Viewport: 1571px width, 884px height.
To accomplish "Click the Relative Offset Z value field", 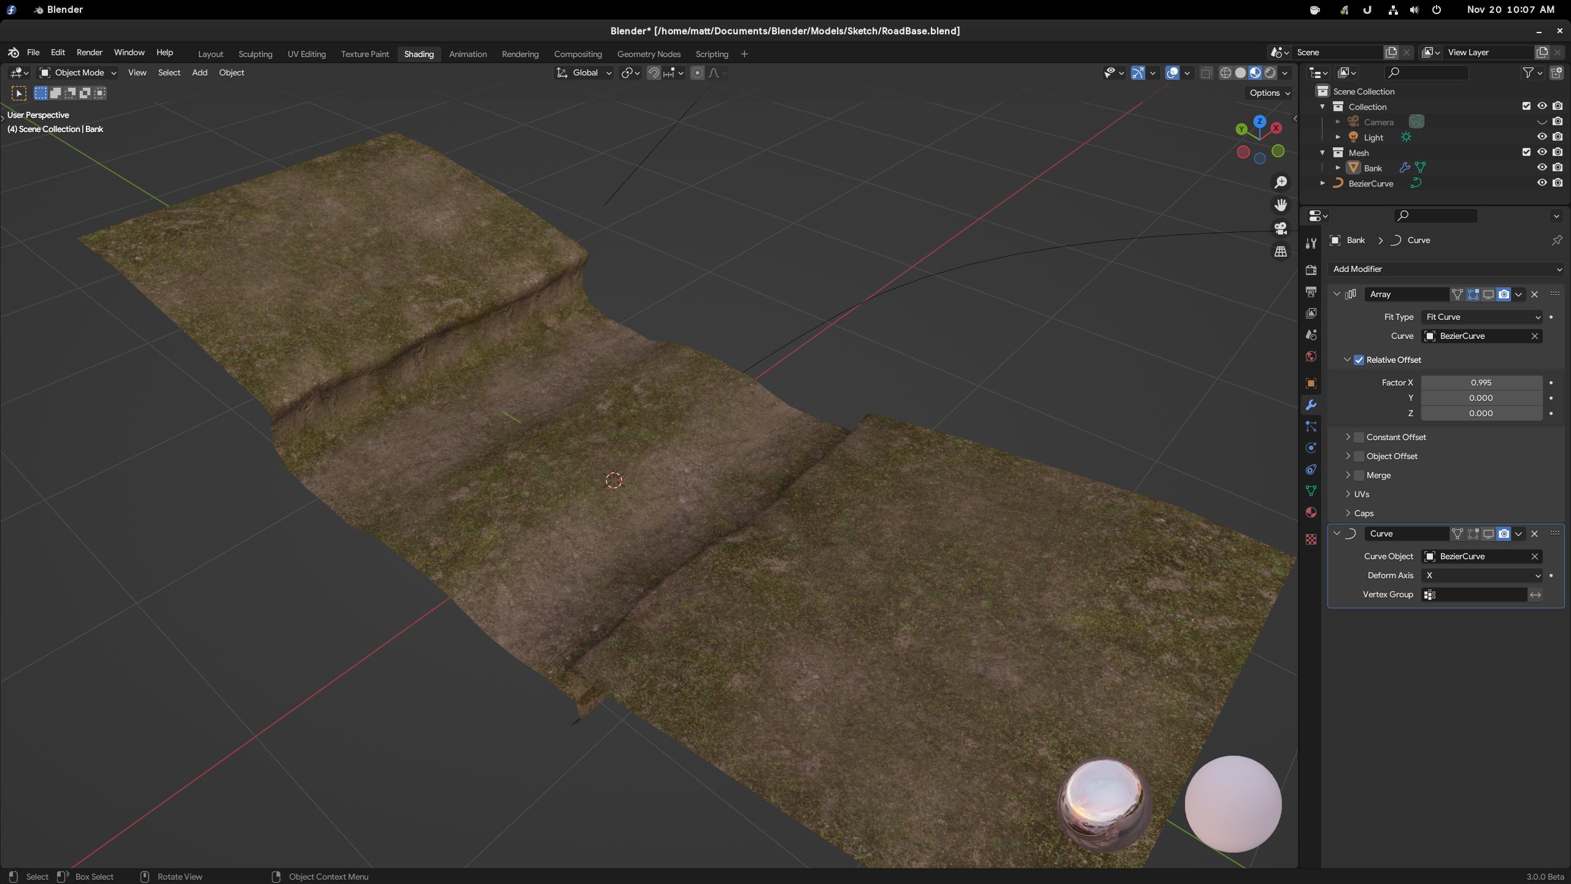I will 1481,413.
